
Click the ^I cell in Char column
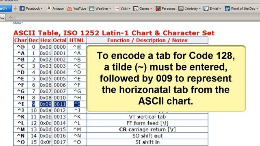click(21, 104)
